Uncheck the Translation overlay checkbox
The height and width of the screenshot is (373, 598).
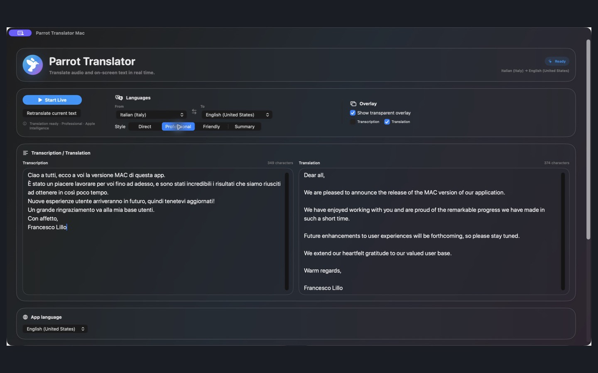tap(387, 122)
